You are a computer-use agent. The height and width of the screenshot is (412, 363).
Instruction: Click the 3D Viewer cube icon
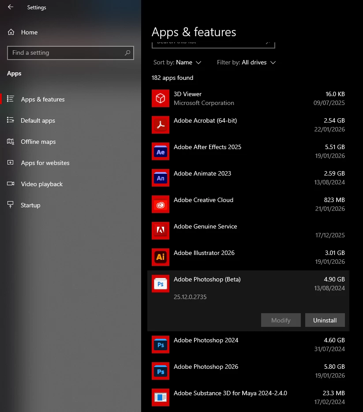pos(161,98)
